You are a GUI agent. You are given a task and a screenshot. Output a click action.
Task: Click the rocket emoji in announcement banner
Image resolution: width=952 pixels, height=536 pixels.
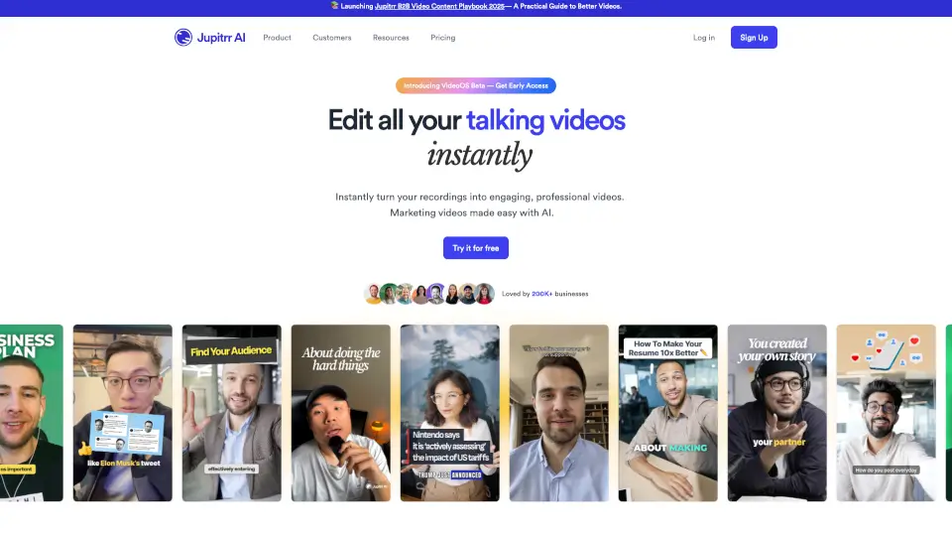coord(335,6)
